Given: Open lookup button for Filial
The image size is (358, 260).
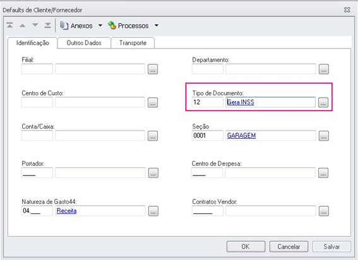Looking at the screenshot, I should click(x=153, y=69).
